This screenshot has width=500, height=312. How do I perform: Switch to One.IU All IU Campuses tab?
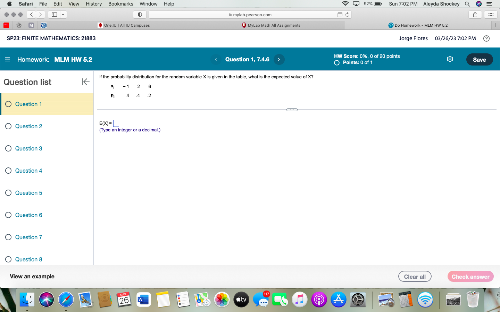(x=124, y=25)
